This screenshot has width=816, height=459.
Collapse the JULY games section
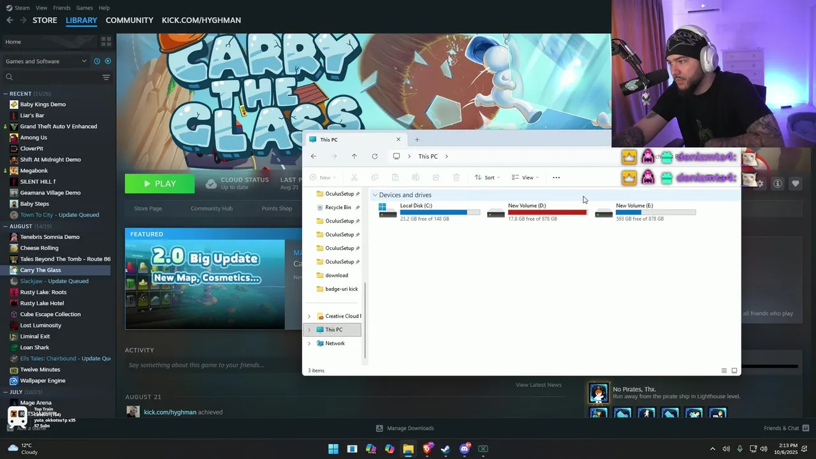[x=5, y=392]
